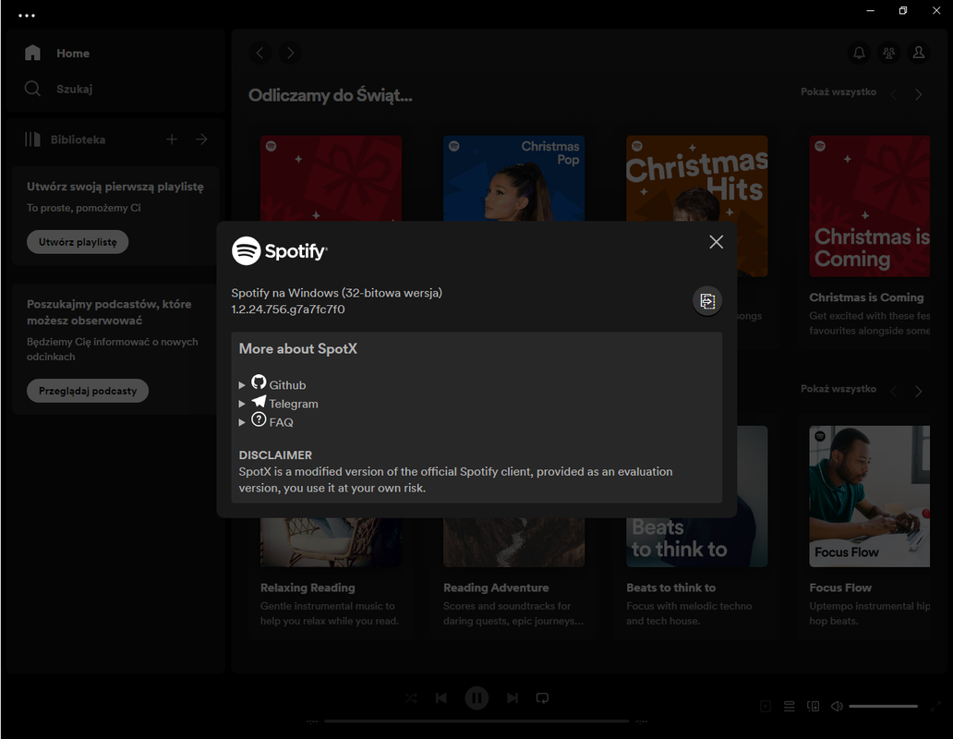The width and height of the screenshot is (953, 739).
Task: Click the Szukaj magnifier icon
Action: [x=33, y=89]
